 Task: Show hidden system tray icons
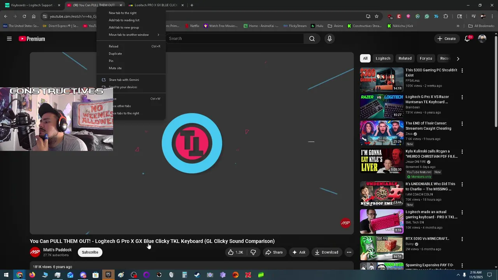[x=458, y=275]
